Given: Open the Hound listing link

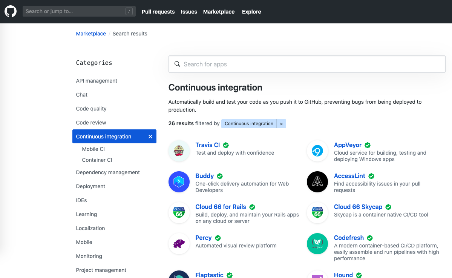Looking at the screenshot, I should pyautogui.click(x=343, y=275).
